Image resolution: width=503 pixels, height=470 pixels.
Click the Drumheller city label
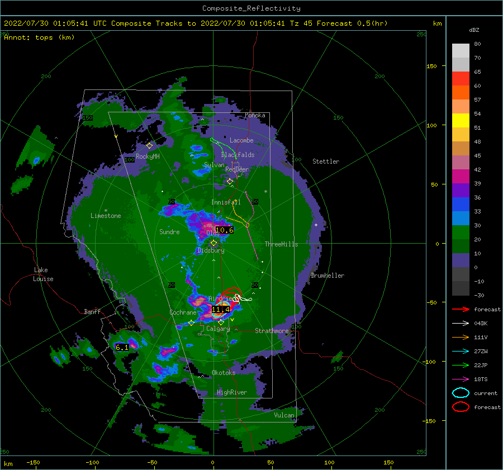328,276
